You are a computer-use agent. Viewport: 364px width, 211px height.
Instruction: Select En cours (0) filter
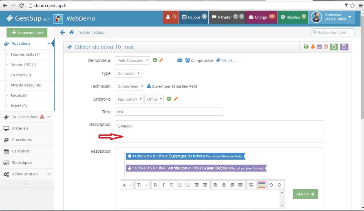point(21,75)
